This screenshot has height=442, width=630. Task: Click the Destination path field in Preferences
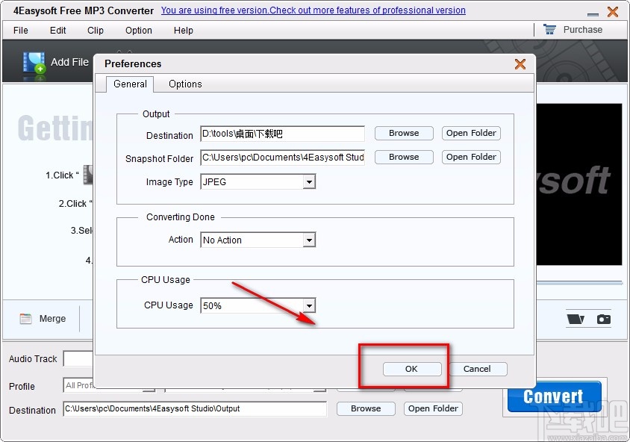(282, 134)
